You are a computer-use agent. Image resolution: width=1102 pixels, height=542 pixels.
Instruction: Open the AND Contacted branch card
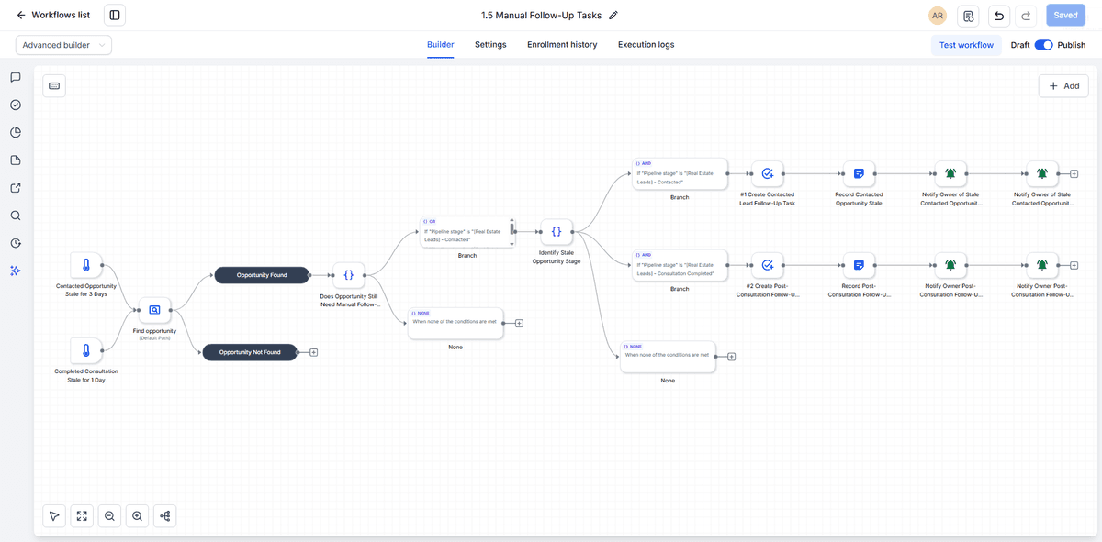[680, 173]
